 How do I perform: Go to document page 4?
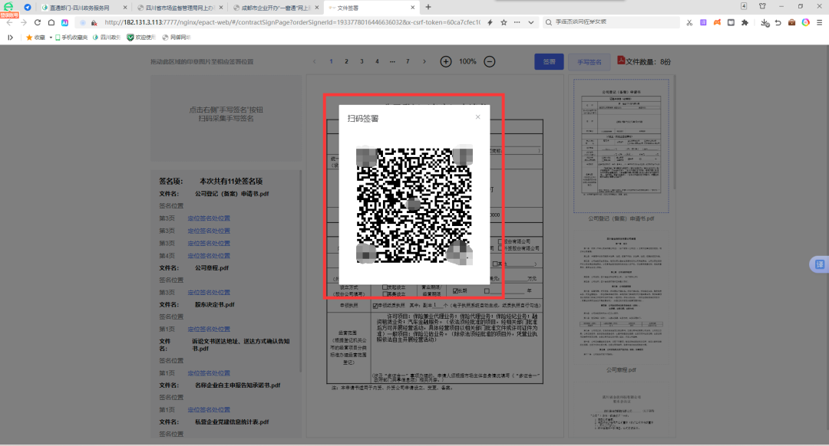click(377, 61)
